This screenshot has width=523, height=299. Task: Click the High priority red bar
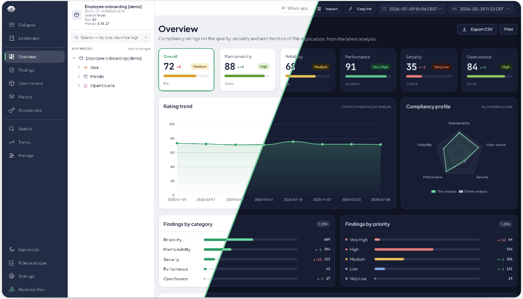click(x=404, y=249)
